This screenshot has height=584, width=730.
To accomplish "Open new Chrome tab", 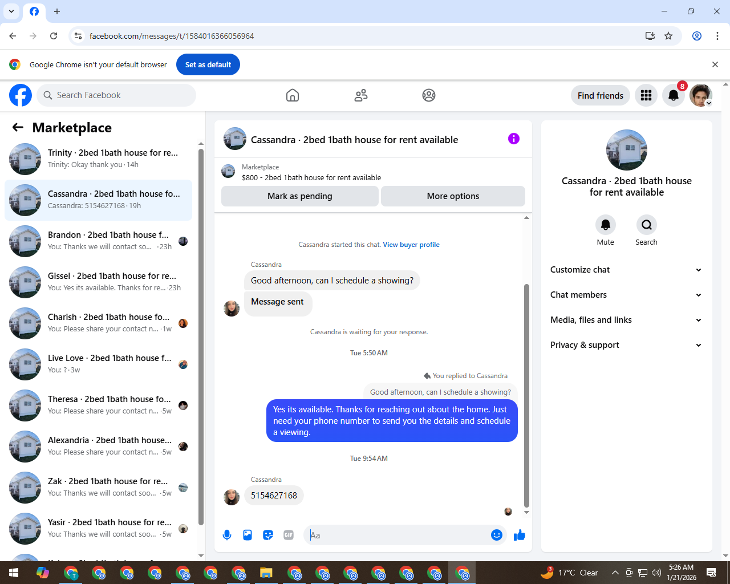I will tap(57, 11).
